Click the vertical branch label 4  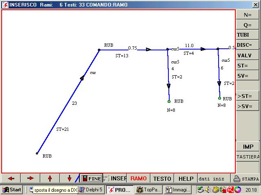point(173,69)
